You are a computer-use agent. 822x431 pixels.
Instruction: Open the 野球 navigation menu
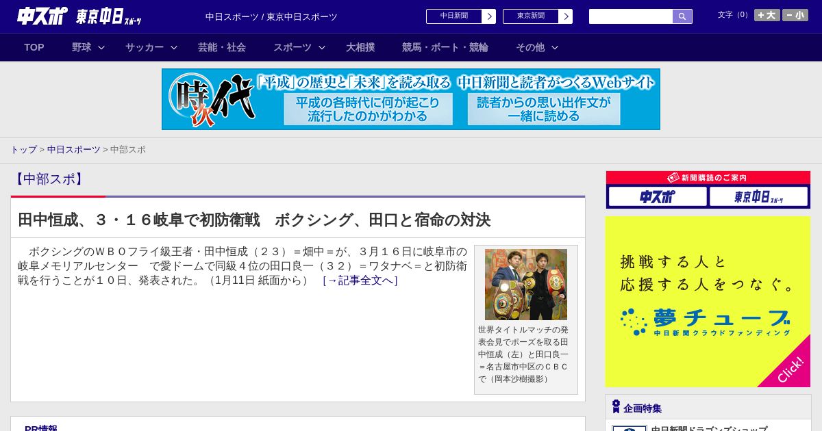point(82,47)
